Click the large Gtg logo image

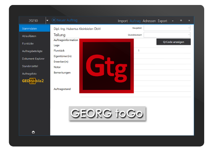tap(106, 66)
